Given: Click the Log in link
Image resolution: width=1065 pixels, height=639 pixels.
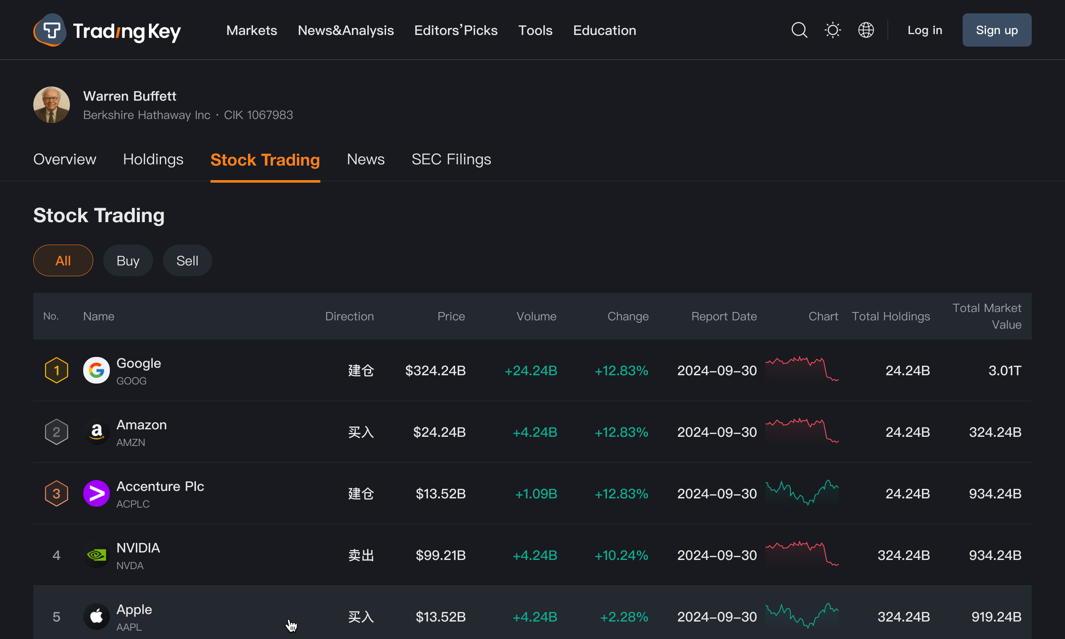Looking at the screenshot, I should pos(925,30).
